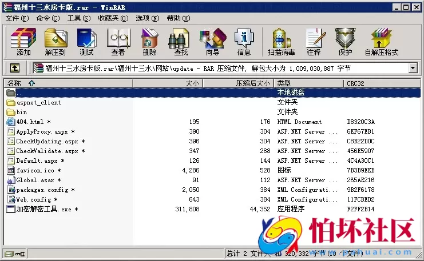The height and width of the screenshot is (261, 424).
Task: Select the CheckValidate.aspx file name
Action: (x=50, y=151)
